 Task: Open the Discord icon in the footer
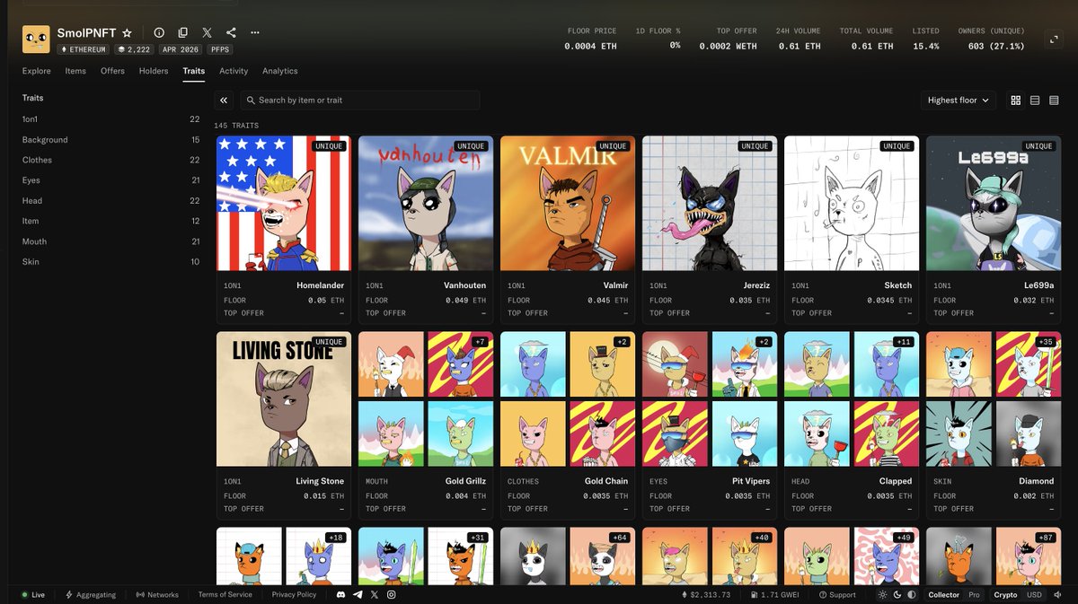341,595
